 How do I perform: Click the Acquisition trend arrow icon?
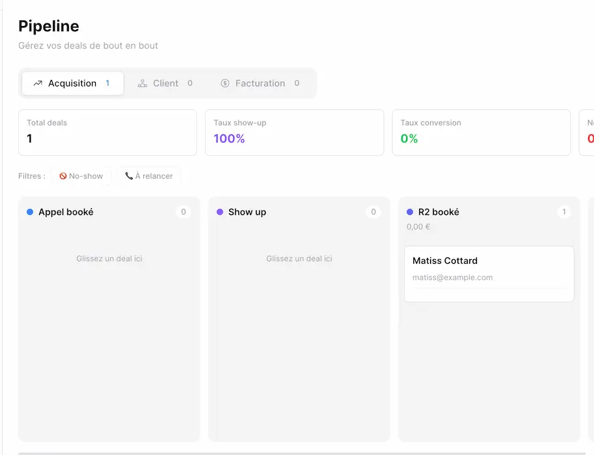38,83
